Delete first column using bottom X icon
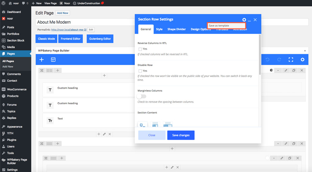This screenshot has height=172, width=312. pos(110,134)
